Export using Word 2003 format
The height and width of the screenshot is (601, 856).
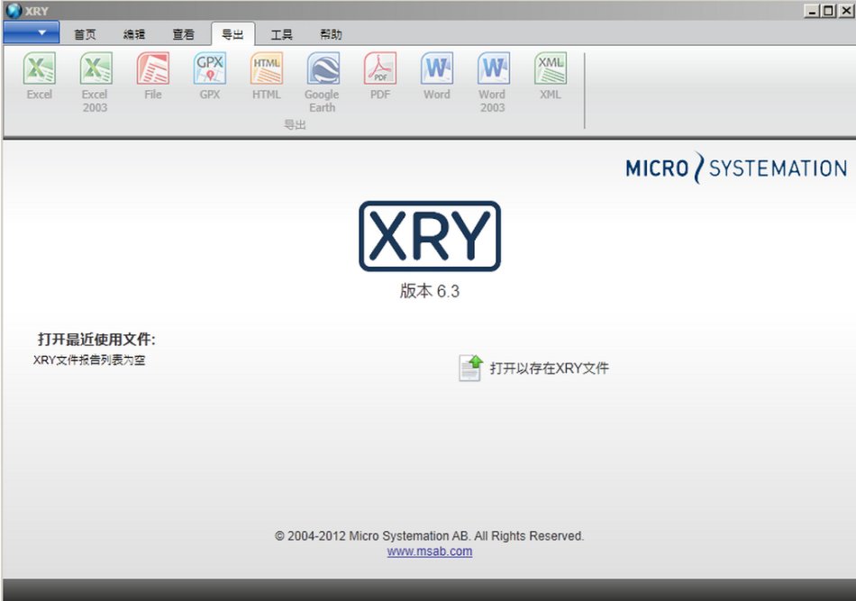pos(494,68)
